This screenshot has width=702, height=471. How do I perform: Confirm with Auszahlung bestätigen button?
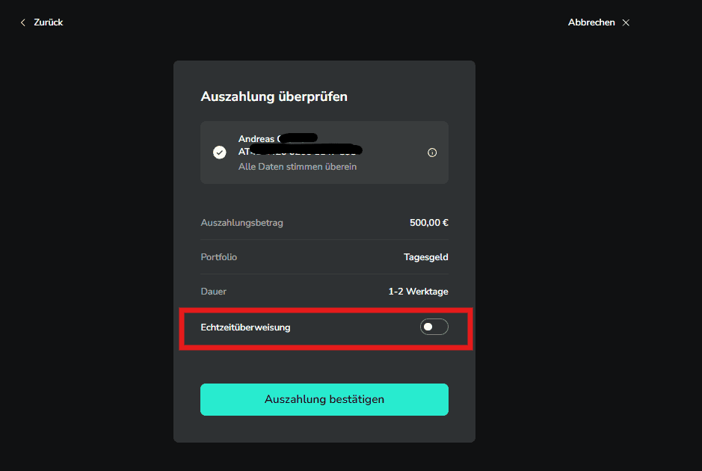pos(324,399)
